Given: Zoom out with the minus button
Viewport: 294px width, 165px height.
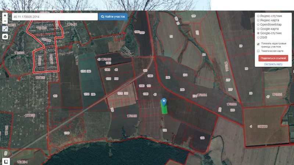Looking at the screenshot, I should click(x=5, y=21).
